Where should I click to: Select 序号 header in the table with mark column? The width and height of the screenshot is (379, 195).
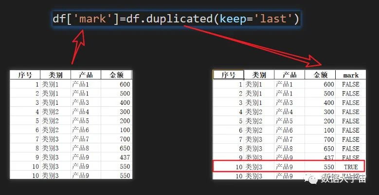(228, 75)
